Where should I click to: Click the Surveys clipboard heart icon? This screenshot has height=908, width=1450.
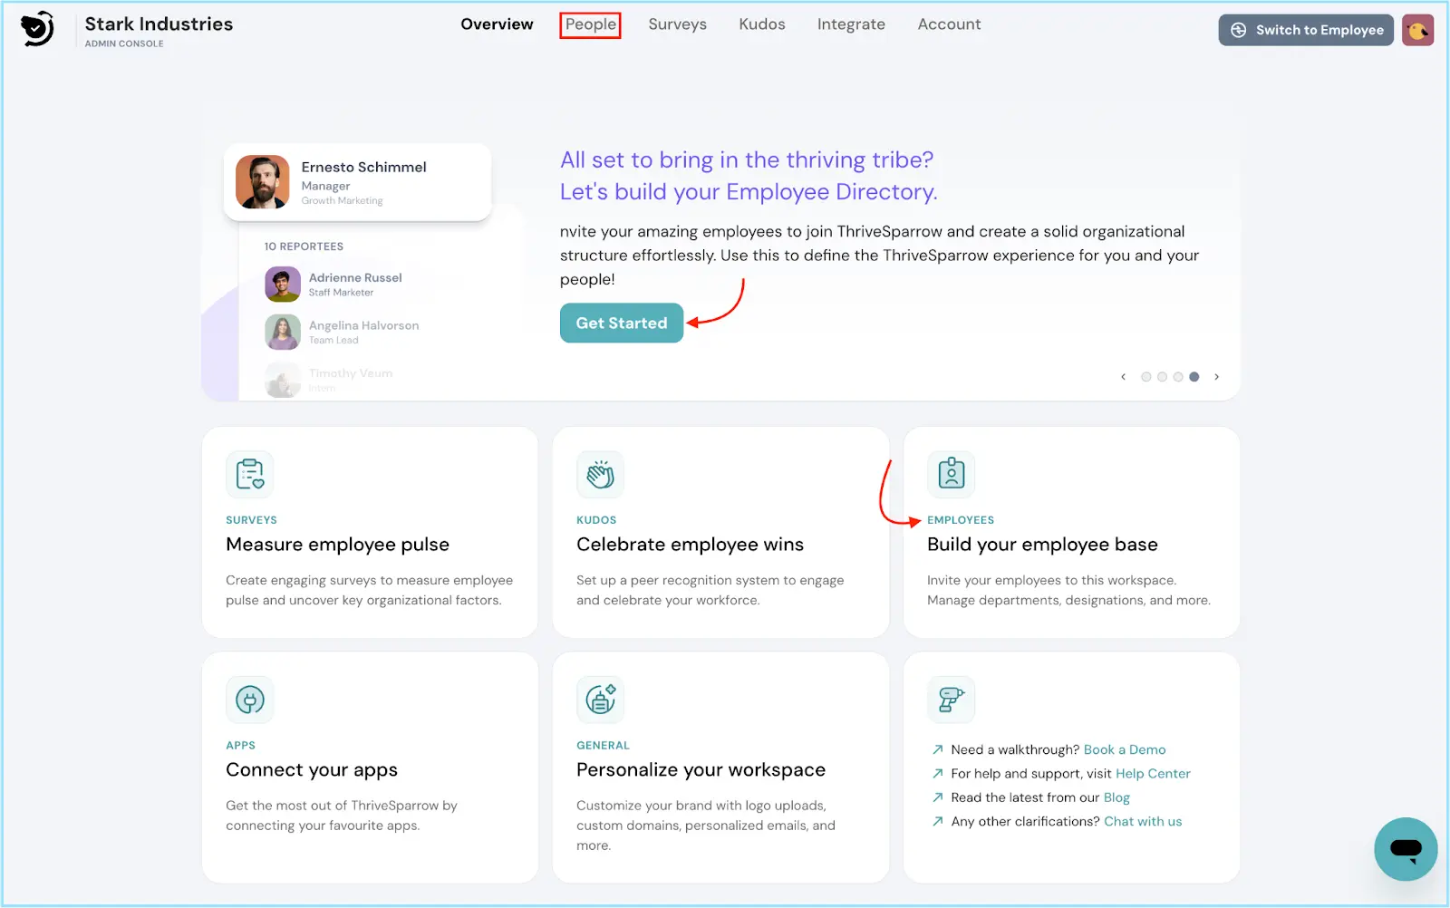(249, 474)
